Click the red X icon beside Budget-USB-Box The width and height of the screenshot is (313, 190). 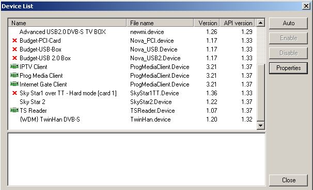(14, 49)
